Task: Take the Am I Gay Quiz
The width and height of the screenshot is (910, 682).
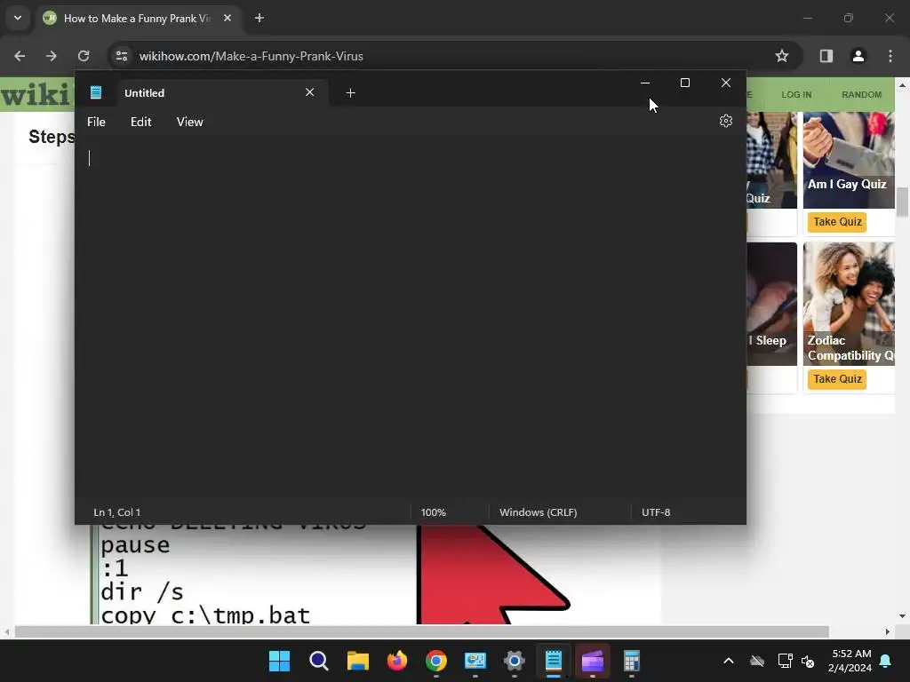Action: coord(837,222)
